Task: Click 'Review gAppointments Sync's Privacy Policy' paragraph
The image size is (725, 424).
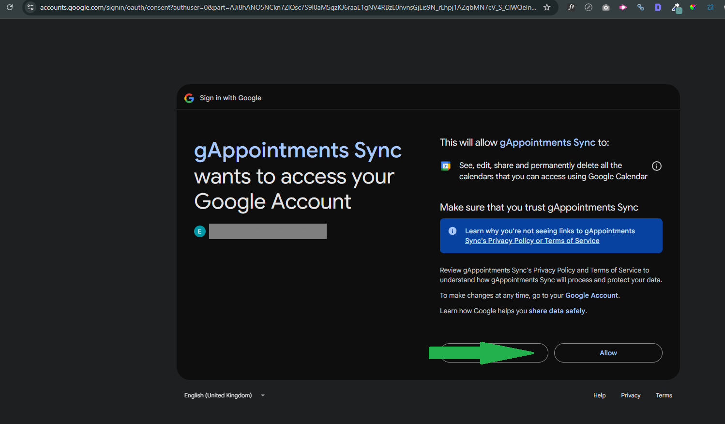Action: [x=551, y=275]
